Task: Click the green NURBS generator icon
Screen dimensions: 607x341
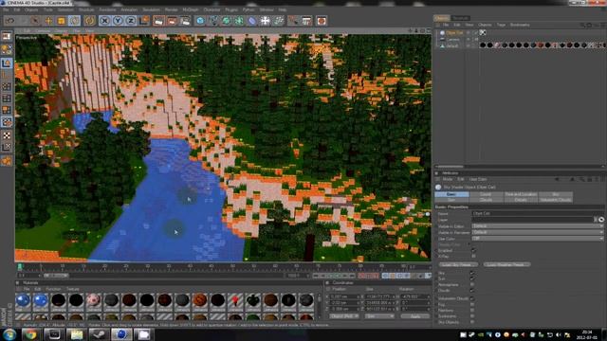Action: click(227, 21)
